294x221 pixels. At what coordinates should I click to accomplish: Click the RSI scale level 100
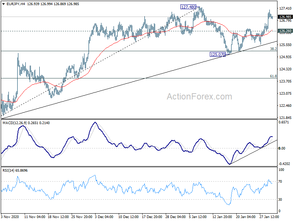click(x=282, y=170)
